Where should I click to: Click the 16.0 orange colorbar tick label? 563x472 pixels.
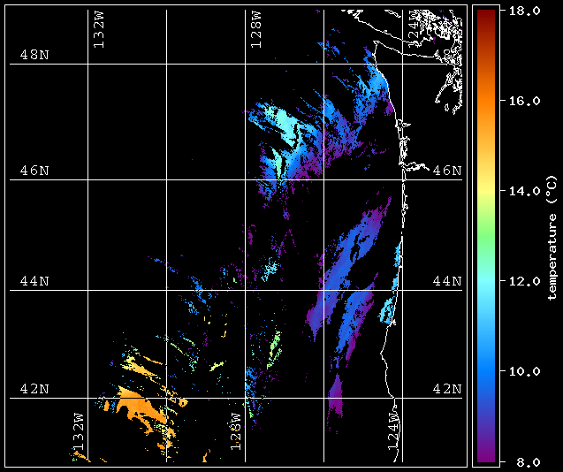click(525, 101)
